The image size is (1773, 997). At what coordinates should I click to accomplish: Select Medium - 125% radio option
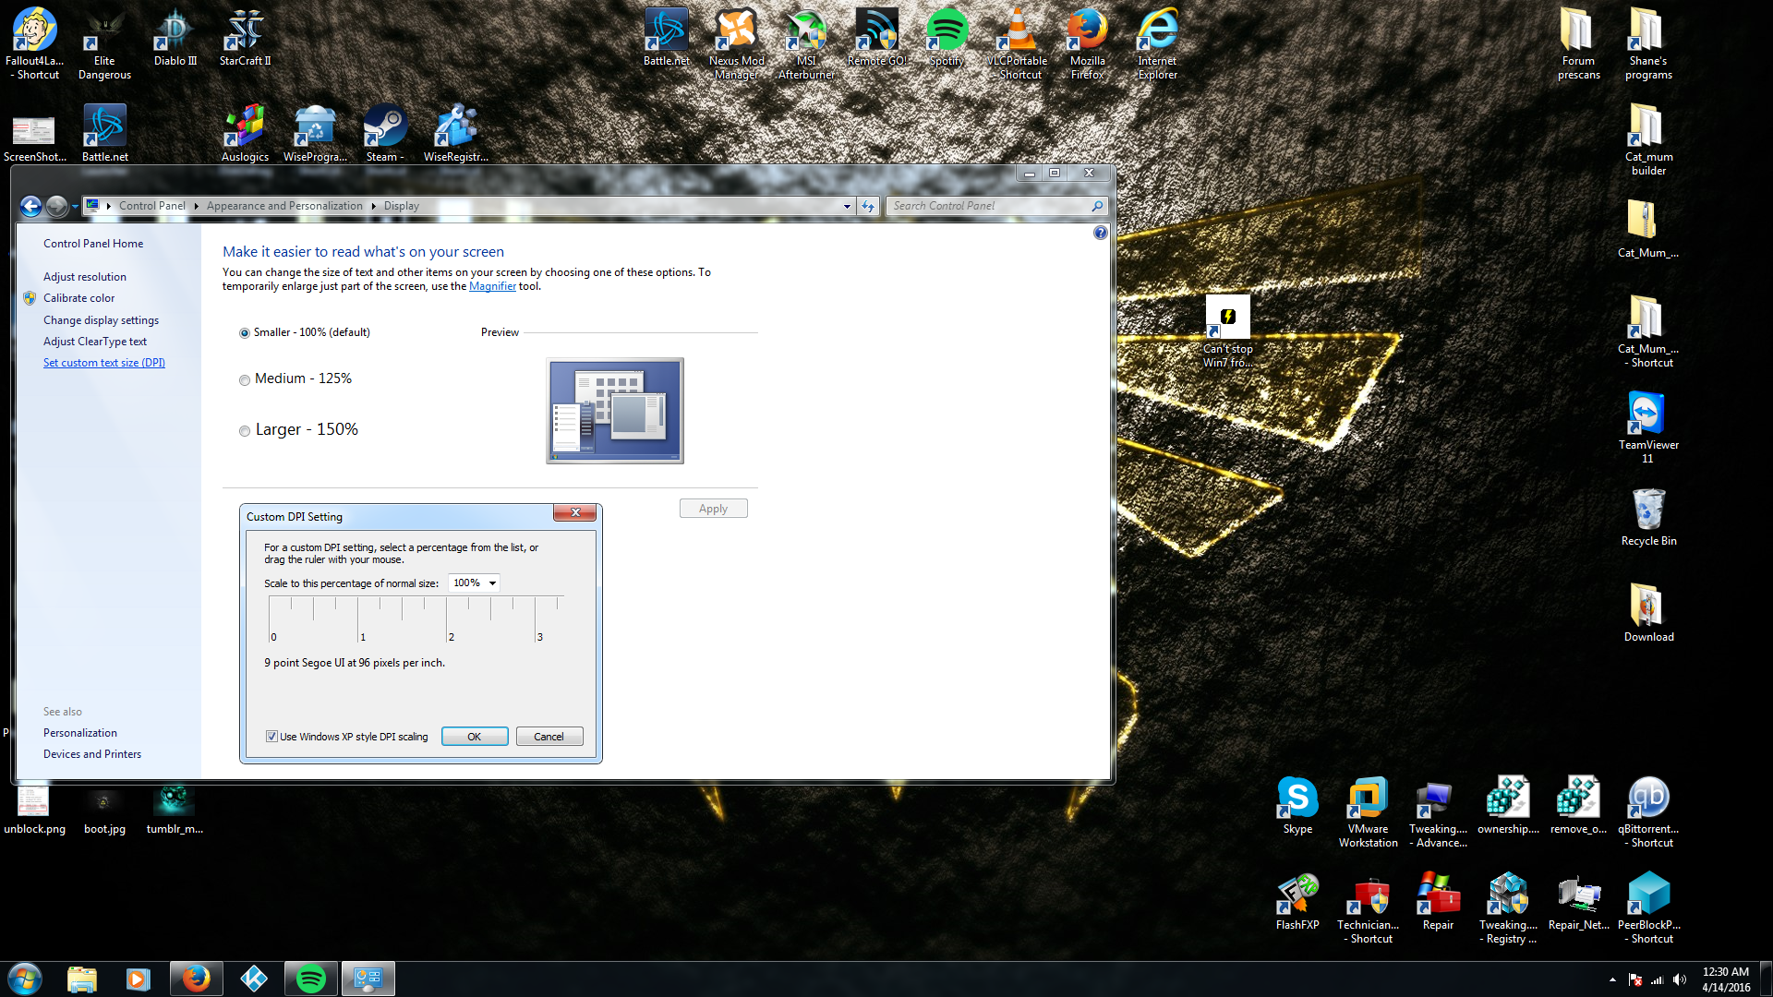pyautogui.click(x=245, y=380)
